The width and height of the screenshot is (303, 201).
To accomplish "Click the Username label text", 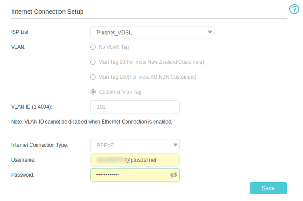I will tap(23, 160).
